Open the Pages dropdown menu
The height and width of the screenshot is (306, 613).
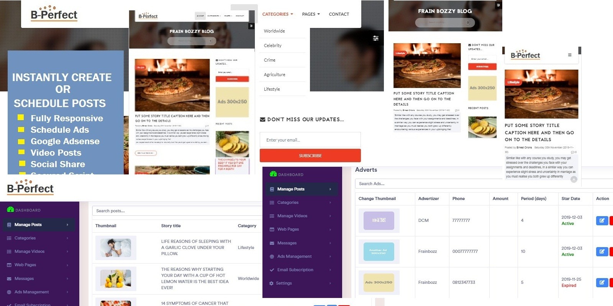point(311,14)
